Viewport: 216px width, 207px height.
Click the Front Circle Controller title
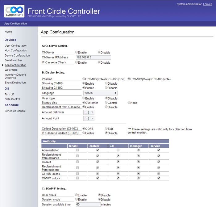[64, 11]
